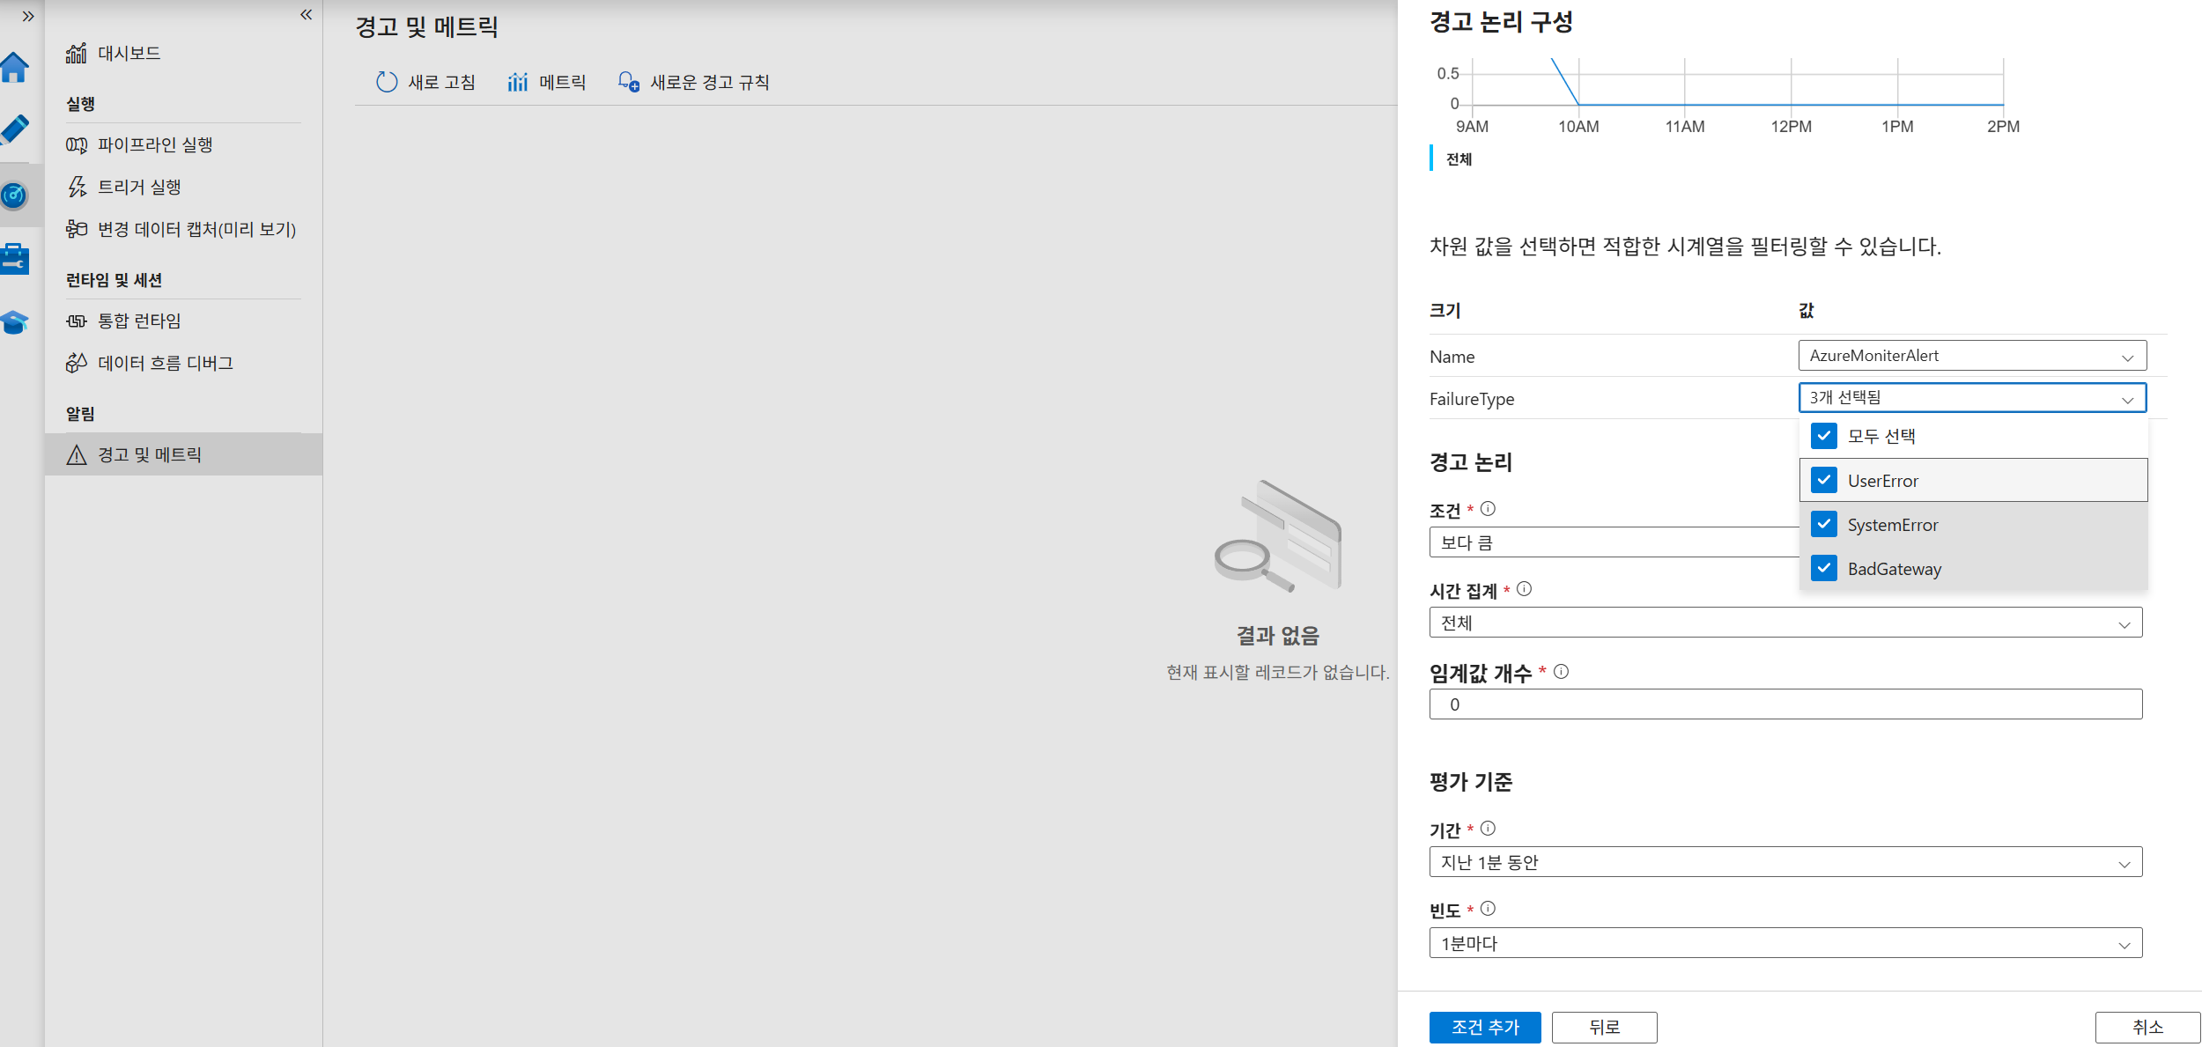2202x1047 pixels.
Task: Collapse the monitor side menu chevron
Action: pos(306,15)
